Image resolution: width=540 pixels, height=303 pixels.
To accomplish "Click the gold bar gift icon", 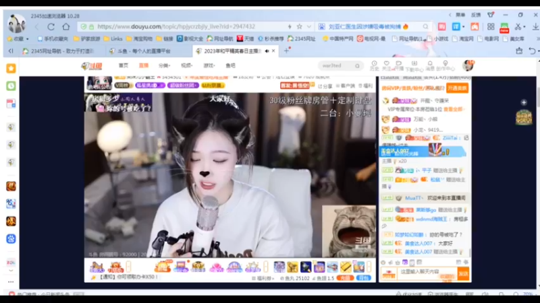I will coord(346,267).
